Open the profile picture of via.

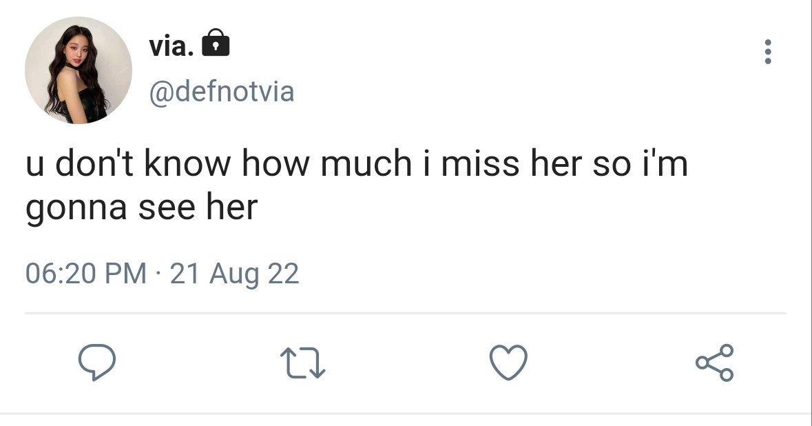(x=79, y=70)
